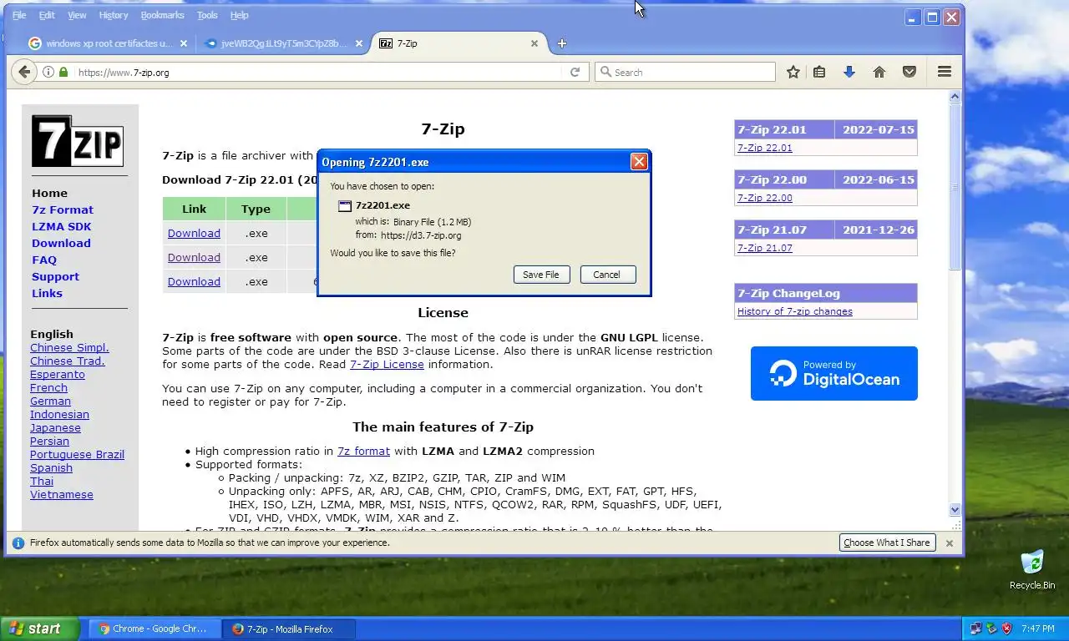
Task: Click the Pocket icon in toolbar
Action: click(x=909, y=73)
